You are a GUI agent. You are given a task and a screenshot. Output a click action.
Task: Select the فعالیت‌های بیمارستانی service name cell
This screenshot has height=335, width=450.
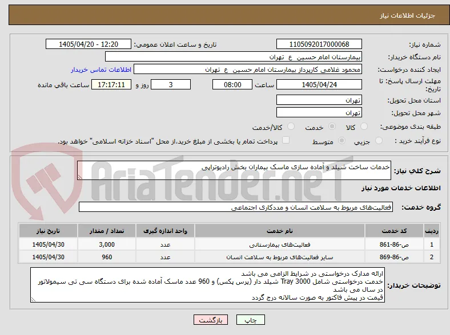[x=280, y=244]
